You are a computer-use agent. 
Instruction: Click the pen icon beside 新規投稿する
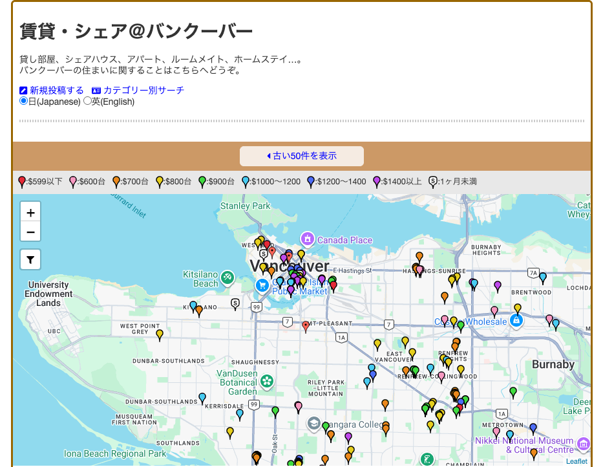coord(23,91)
